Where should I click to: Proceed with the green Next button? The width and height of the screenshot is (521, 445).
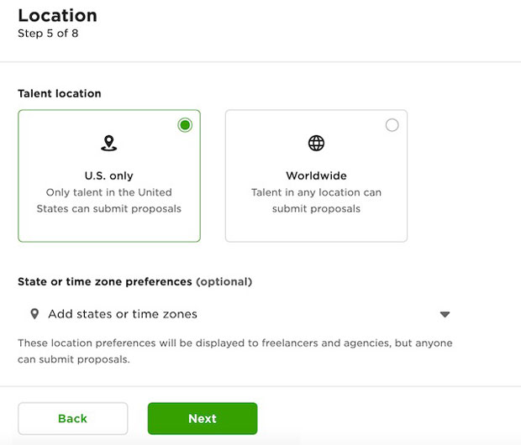(202, 418)
